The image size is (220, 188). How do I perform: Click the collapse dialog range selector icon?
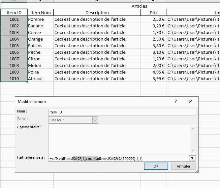coord(193,158)
